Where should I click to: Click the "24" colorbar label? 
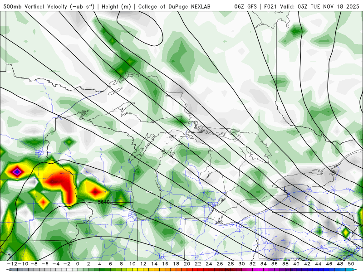point(209,264)
